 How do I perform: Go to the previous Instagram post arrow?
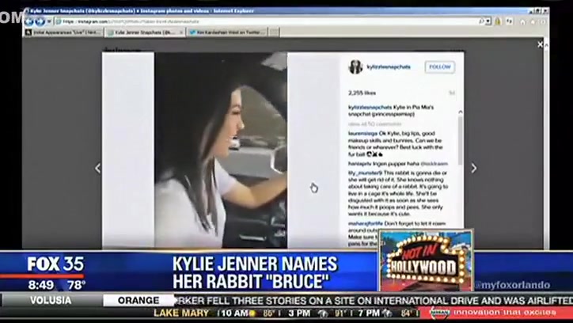click(98, 168)
